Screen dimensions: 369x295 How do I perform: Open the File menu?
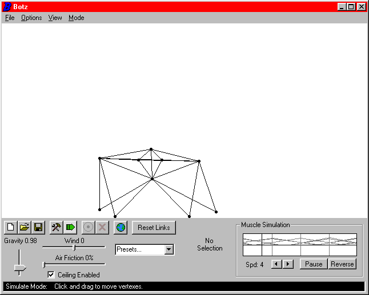[10, 18]
